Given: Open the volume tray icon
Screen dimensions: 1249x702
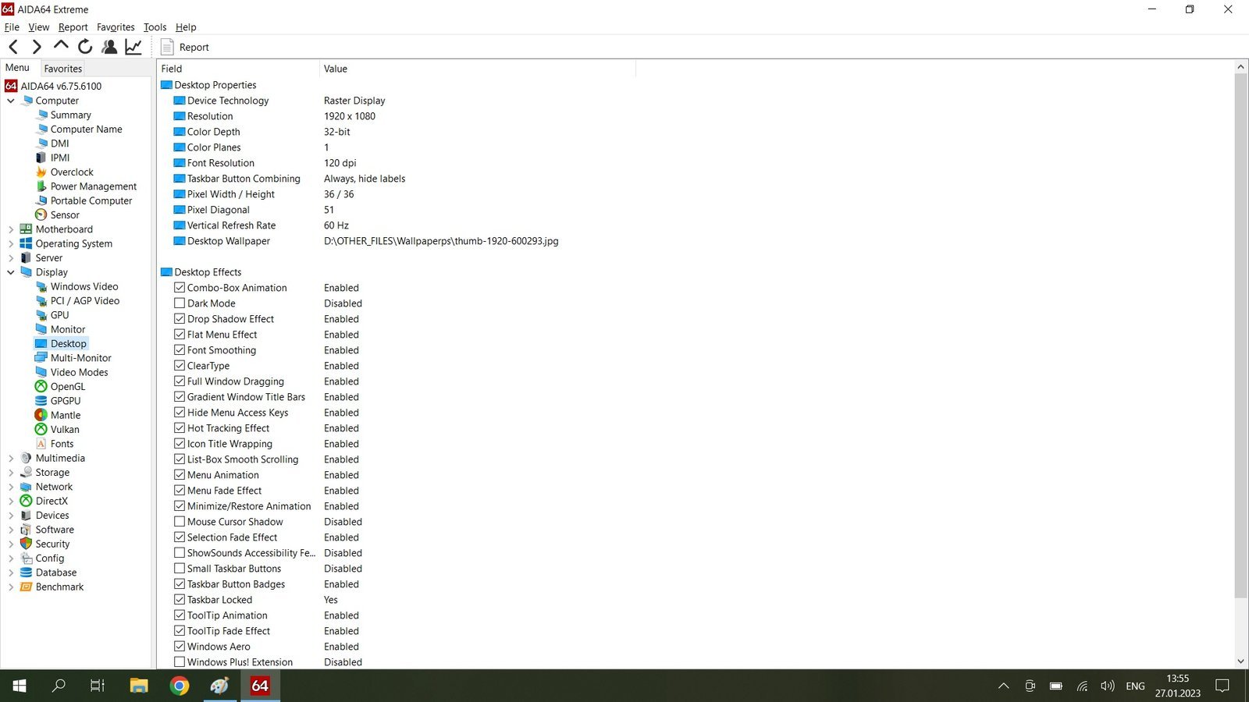Looking at the screenshot, I should pos(1107,686).
